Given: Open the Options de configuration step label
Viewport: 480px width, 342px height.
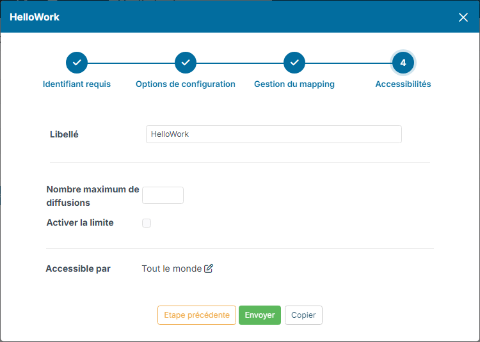Looking at the screenshot, I should (x=186, y=84).
